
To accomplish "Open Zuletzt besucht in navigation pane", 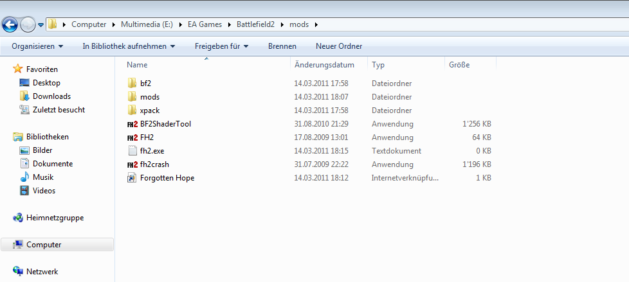I will (x=59, y=110).
